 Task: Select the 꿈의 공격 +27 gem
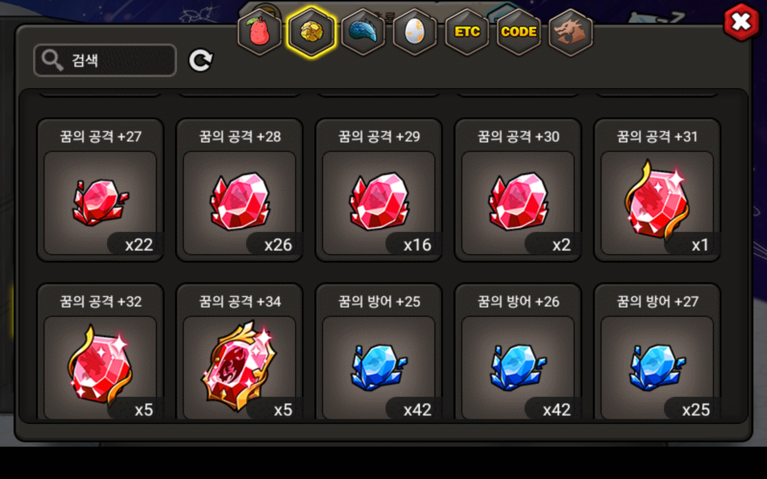[100, 190]
